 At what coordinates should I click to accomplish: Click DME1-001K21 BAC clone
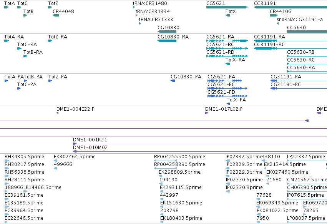point(200,144)
